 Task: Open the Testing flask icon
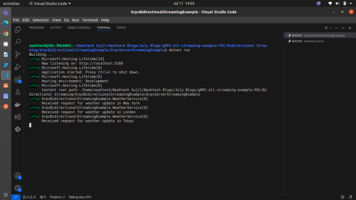18,92
